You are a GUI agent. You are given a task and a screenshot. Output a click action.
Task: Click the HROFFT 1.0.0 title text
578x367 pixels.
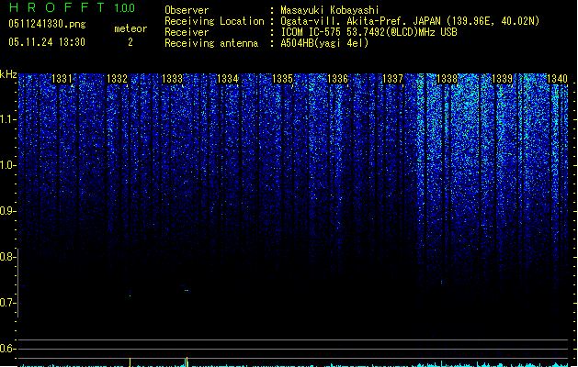[73, 7]
